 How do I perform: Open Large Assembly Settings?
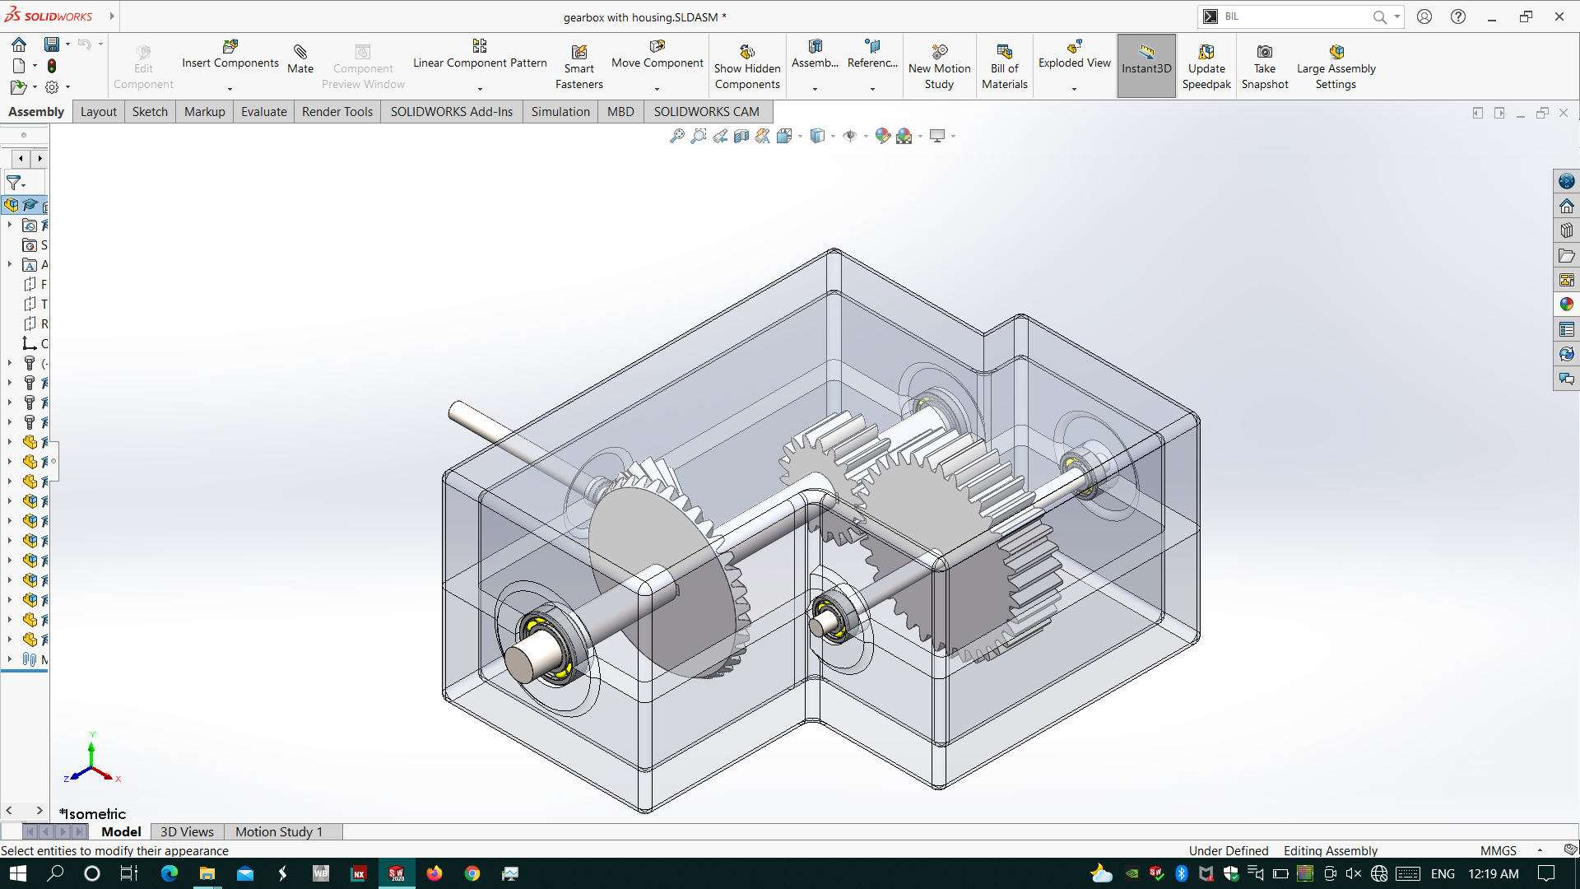coord(1336,67)
